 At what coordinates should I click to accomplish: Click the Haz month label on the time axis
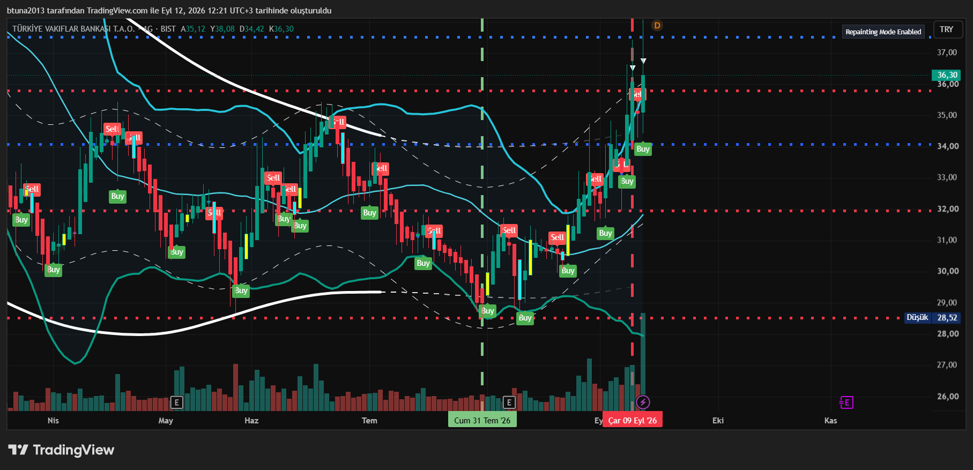click(251, 421)
